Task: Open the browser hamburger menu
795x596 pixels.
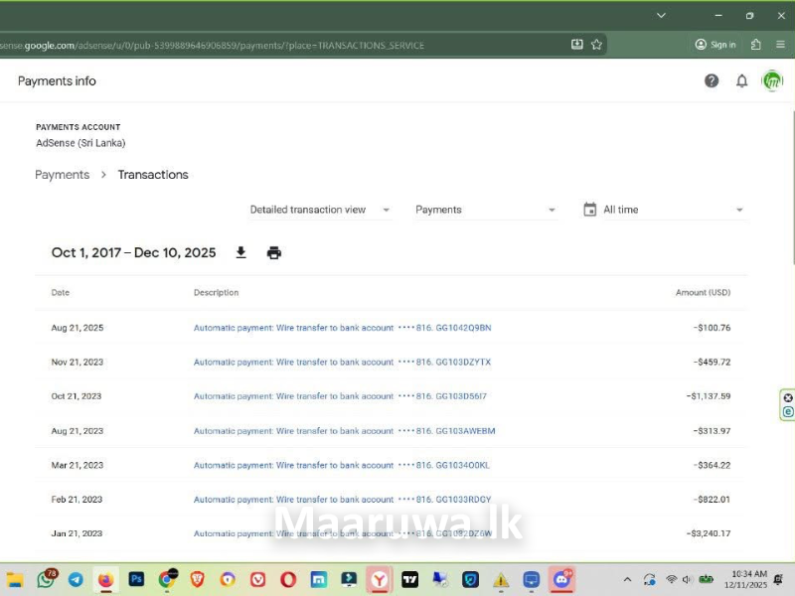Action: (x=780, y=45)
